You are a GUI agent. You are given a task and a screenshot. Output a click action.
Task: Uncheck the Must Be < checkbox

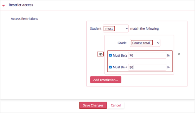(111, 67)
